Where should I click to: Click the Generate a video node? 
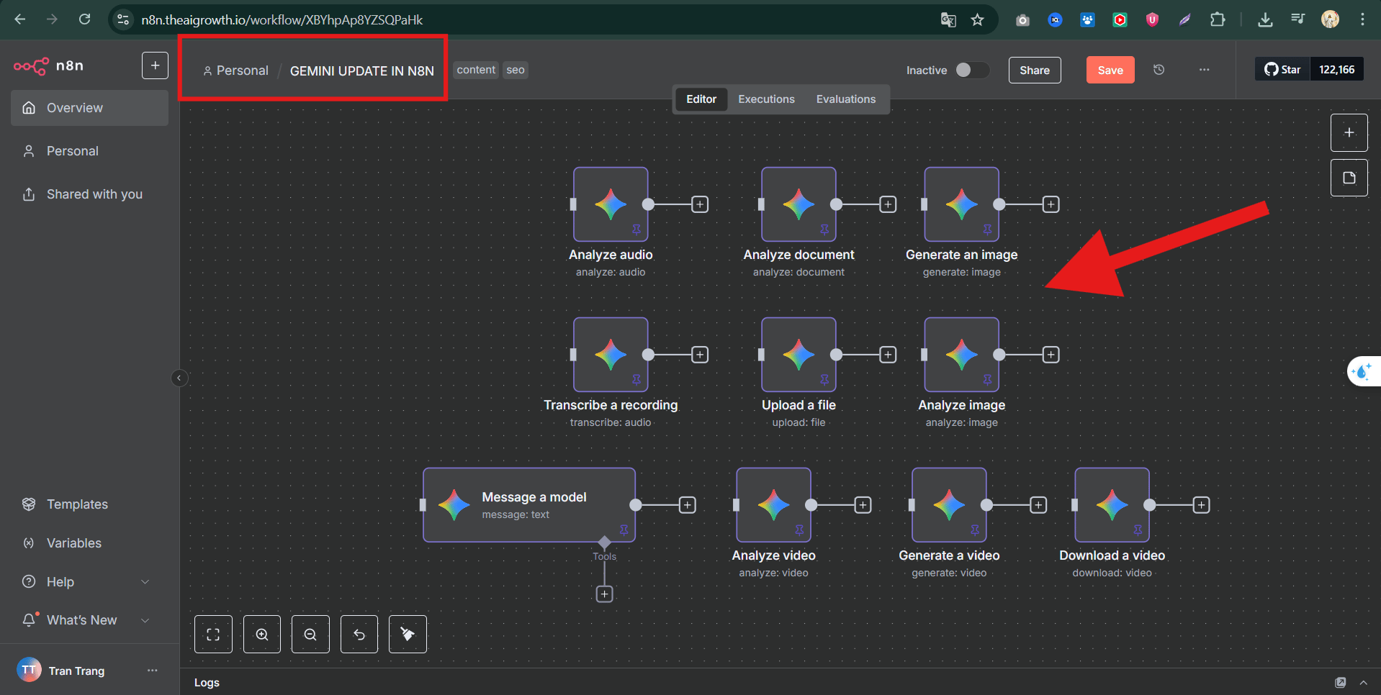click(949, 505)
